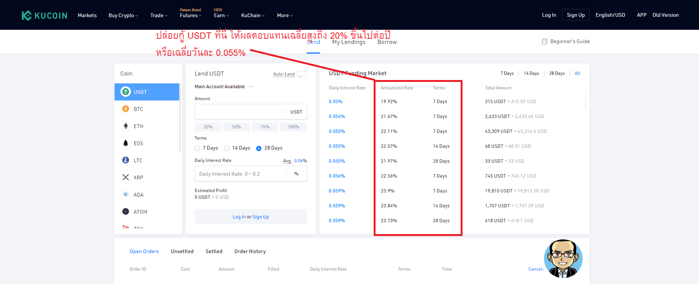The width and height of the screenshot is (699, 284).
Task: Click the Auto-Lend label
Action: (x=284, y=74)
